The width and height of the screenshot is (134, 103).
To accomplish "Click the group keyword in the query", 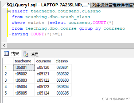I will click(86, 29).
